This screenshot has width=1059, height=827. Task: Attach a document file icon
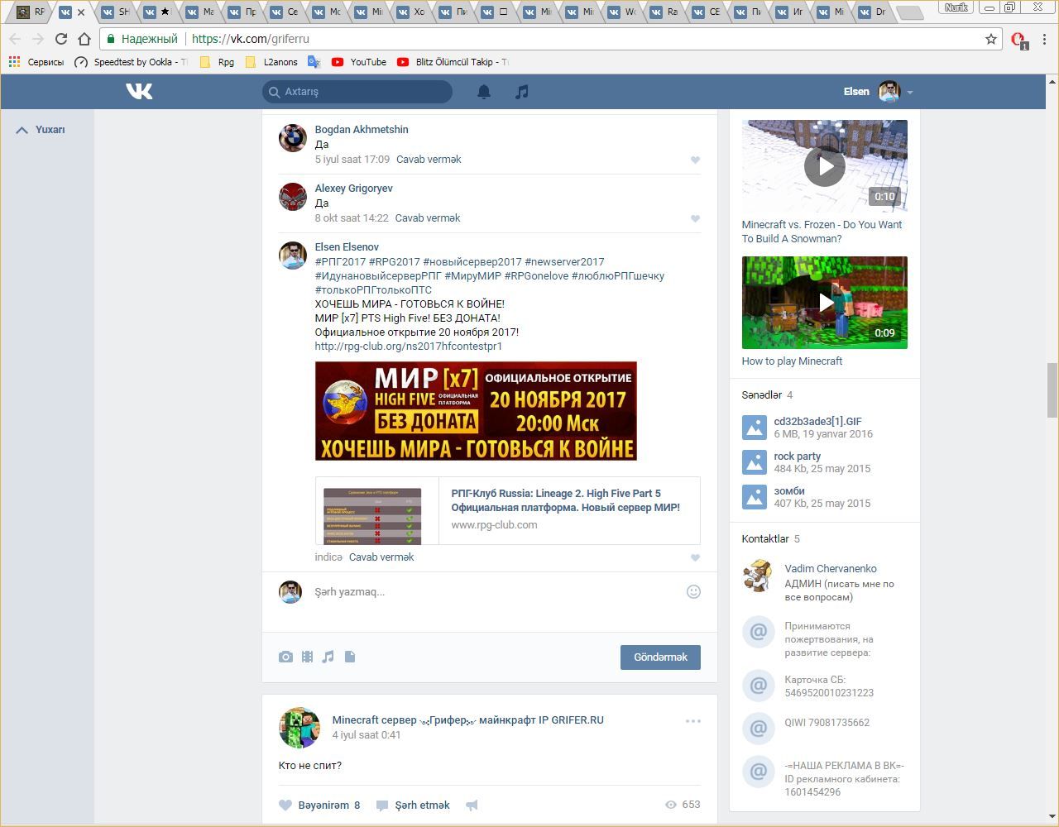pos(350,657)
